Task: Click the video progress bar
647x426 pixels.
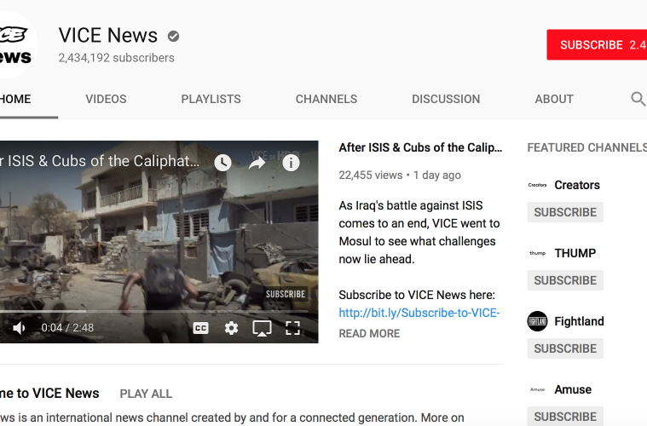Action: (154, 311)
